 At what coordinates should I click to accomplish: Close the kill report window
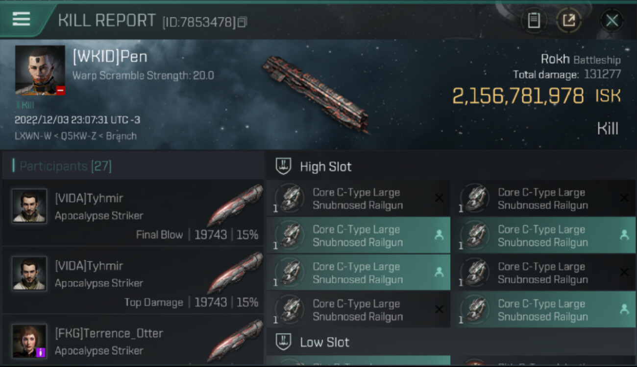coord(612,21)
